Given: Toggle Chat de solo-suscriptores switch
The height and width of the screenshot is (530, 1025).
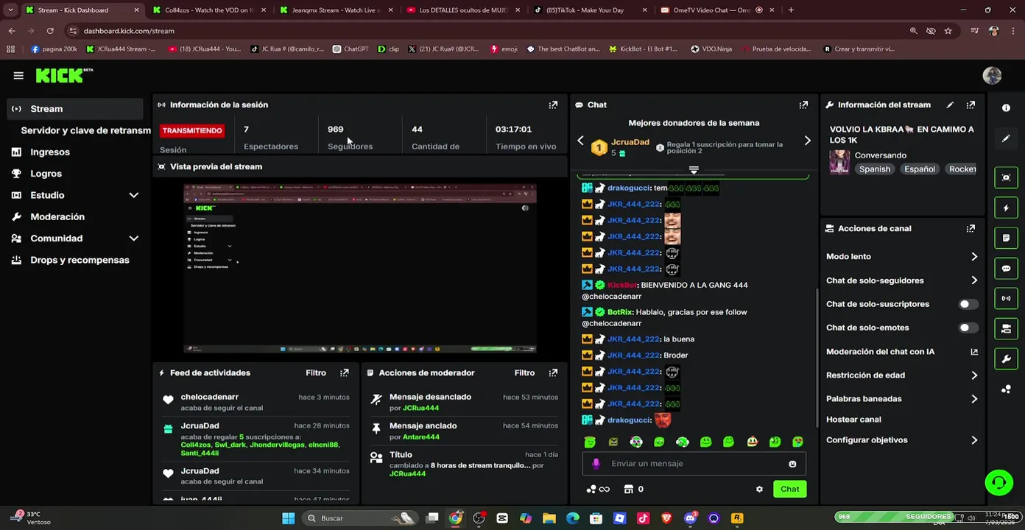Looking at the screenshot, I should click(968, 304).
